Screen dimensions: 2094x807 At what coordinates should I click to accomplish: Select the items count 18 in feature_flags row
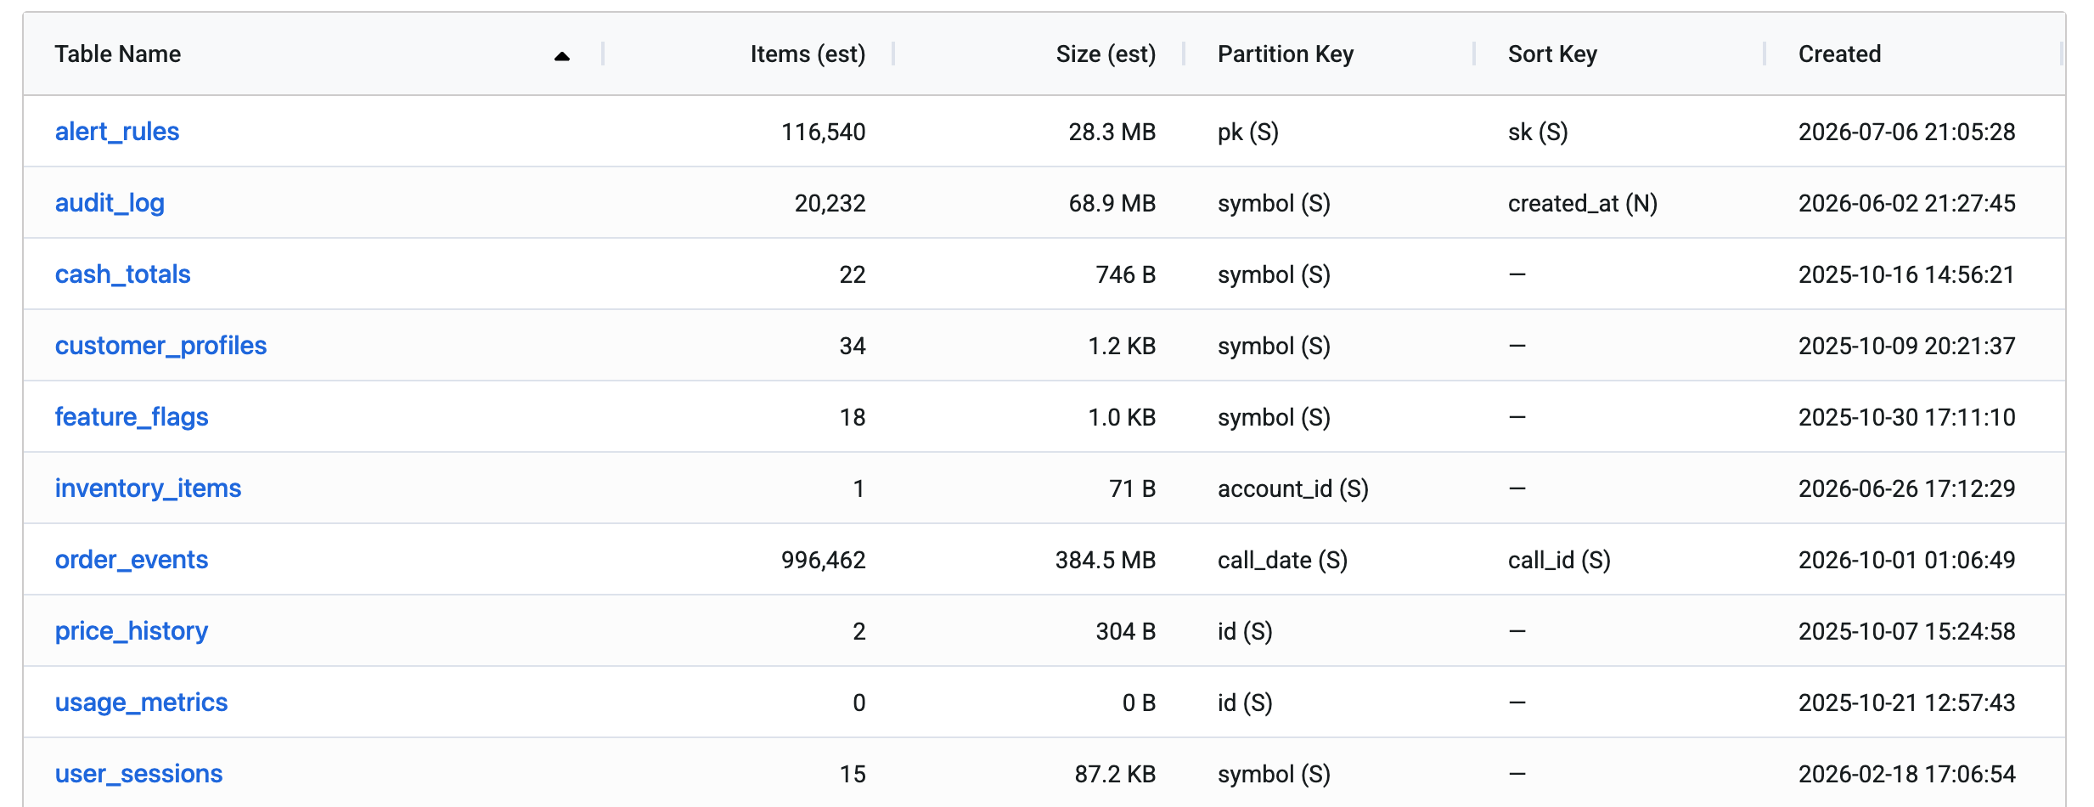(853, 417)
